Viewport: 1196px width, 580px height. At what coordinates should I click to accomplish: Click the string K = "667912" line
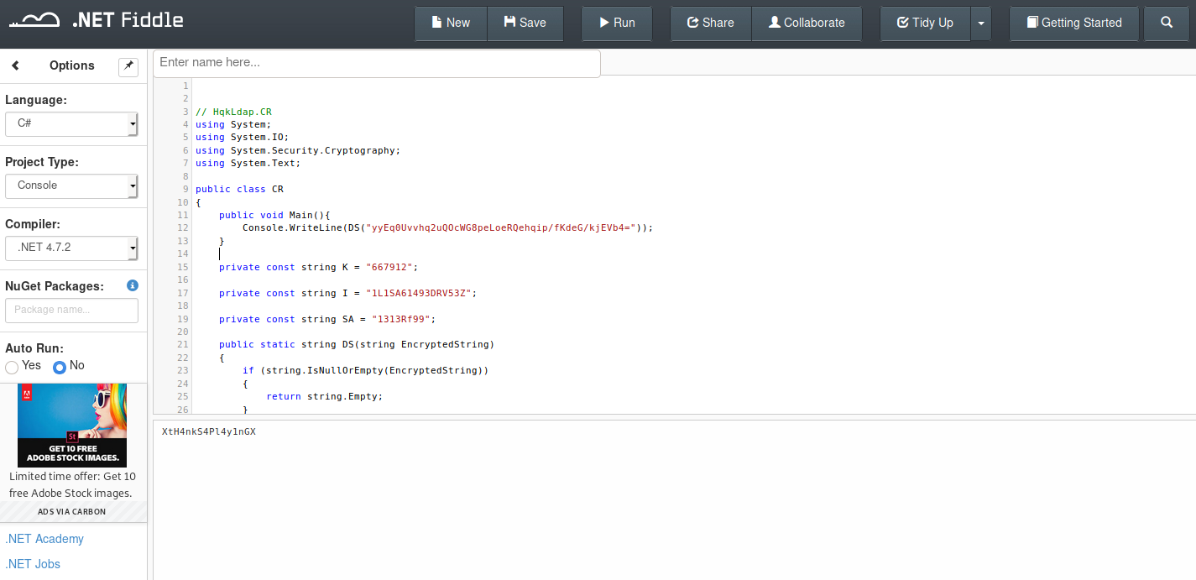tap(318, 267)
